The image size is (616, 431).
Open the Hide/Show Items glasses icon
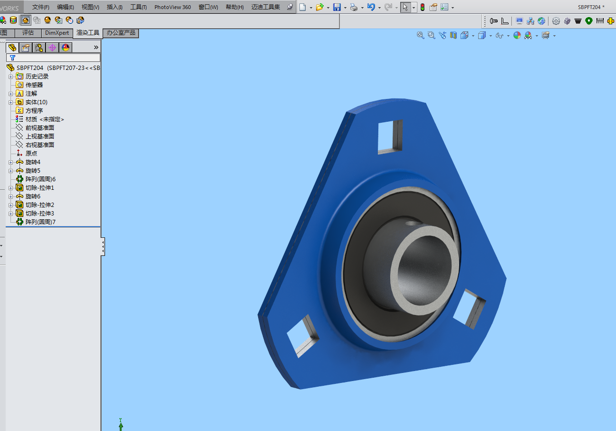pyautogui.click(x=500, y=35)
